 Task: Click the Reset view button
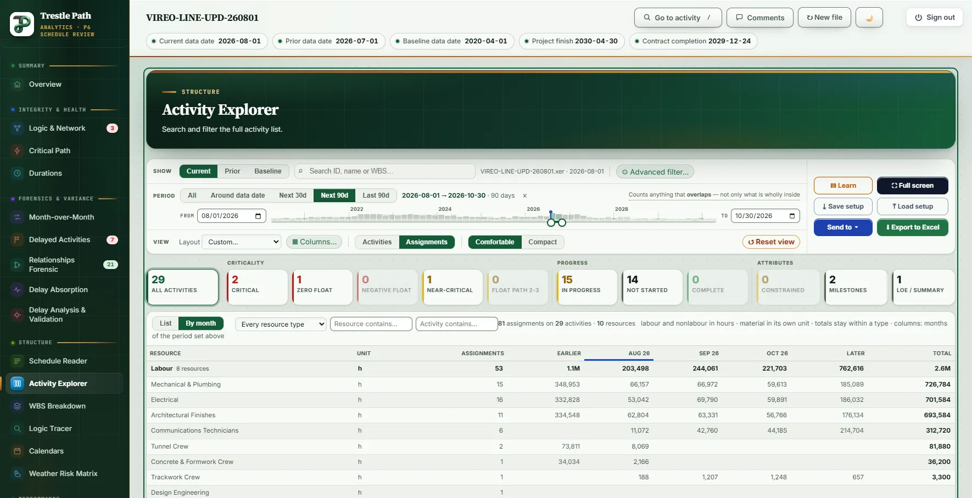(771, 242)
